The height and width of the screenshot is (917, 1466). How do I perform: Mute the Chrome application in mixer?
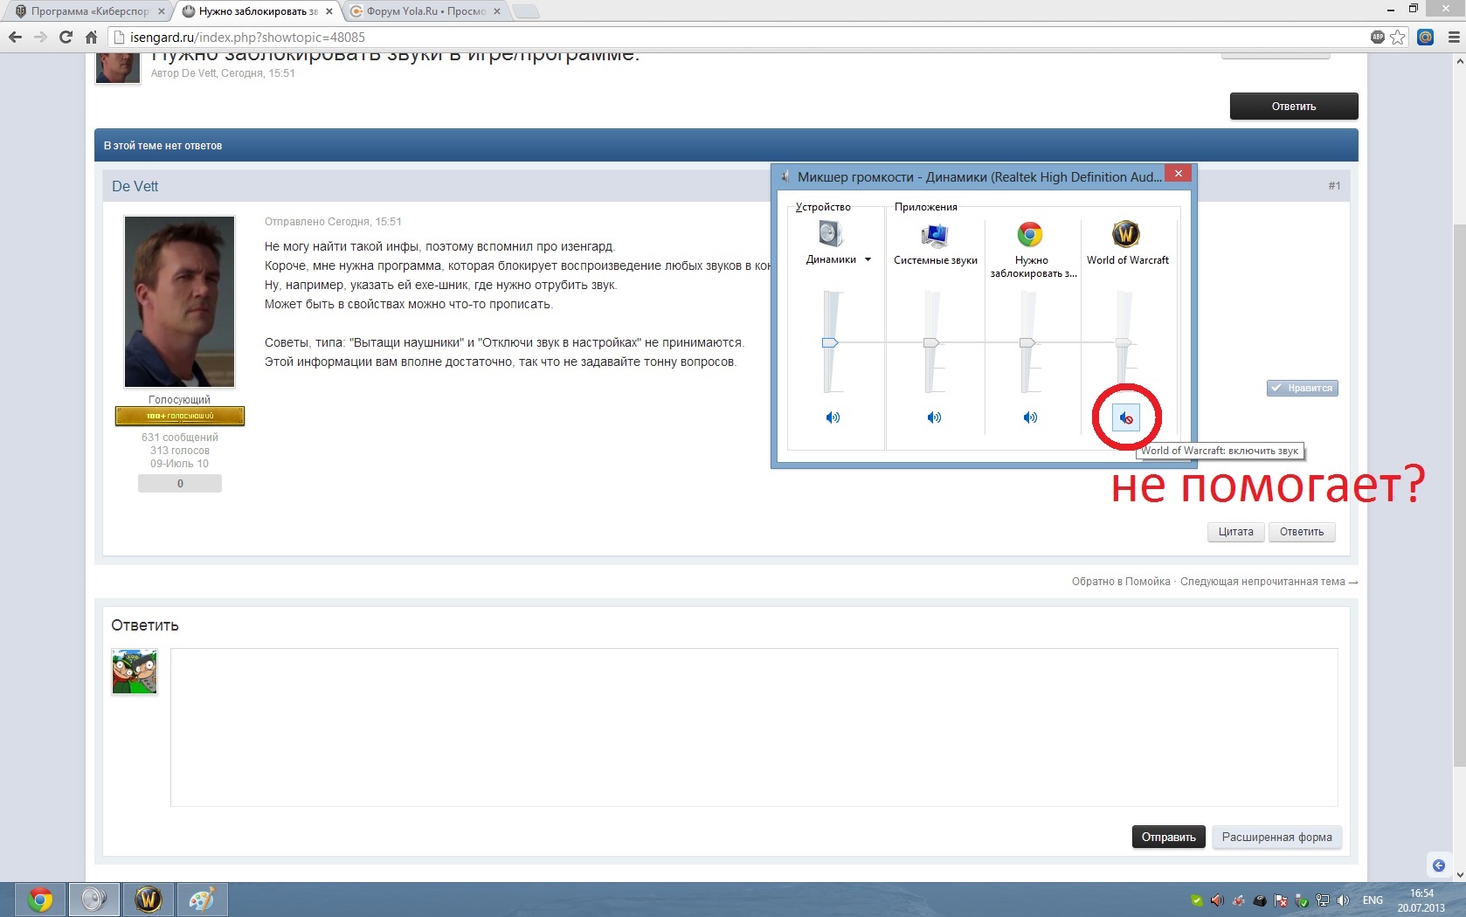[x=1030, y=417]
